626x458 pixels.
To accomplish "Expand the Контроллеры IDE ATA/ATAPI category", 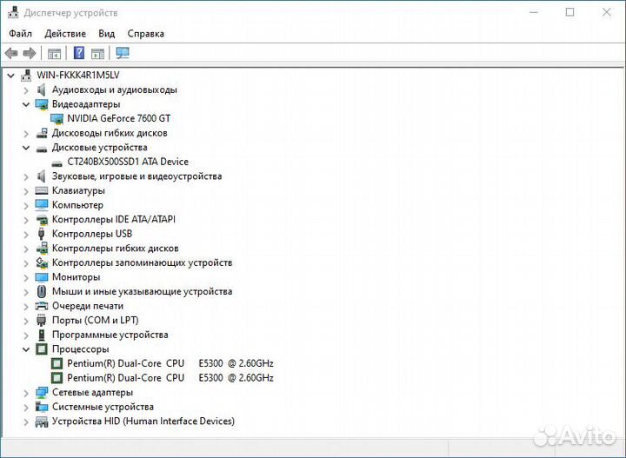I will click(26, 220).
